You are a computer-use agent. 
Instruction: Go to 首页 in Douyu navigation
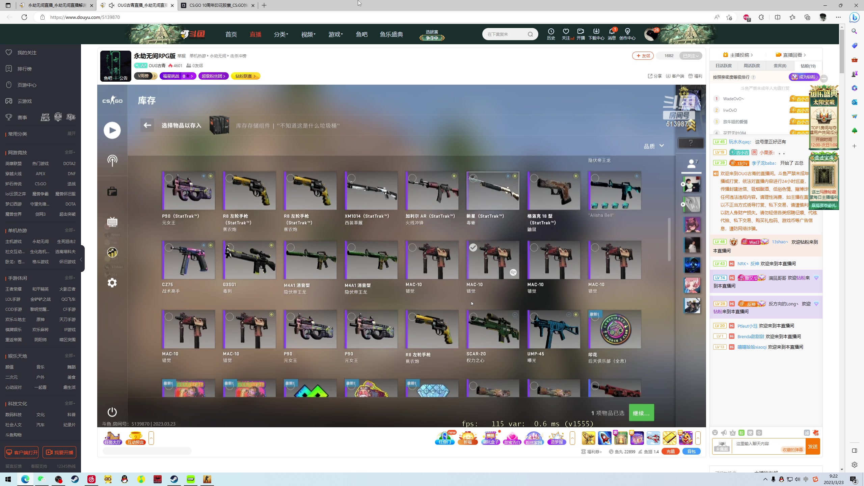pyautogui.click(x=231, y=34)
